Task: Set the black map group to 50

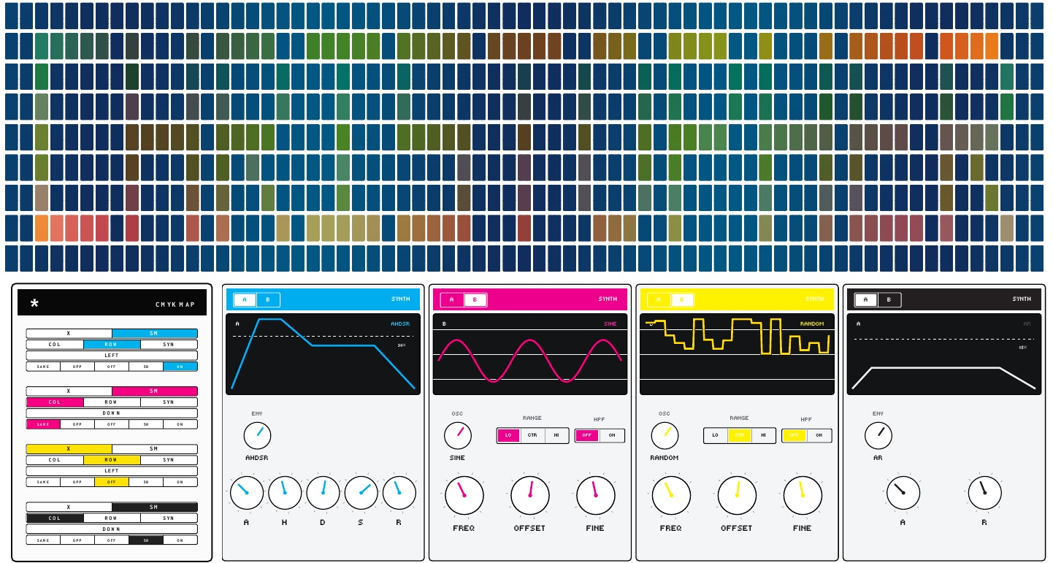Action: click(146, 540)
